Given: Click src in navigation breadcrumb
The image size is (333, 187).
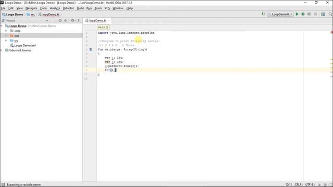Looking at the screenshot, I should click(x=33, y=15).
